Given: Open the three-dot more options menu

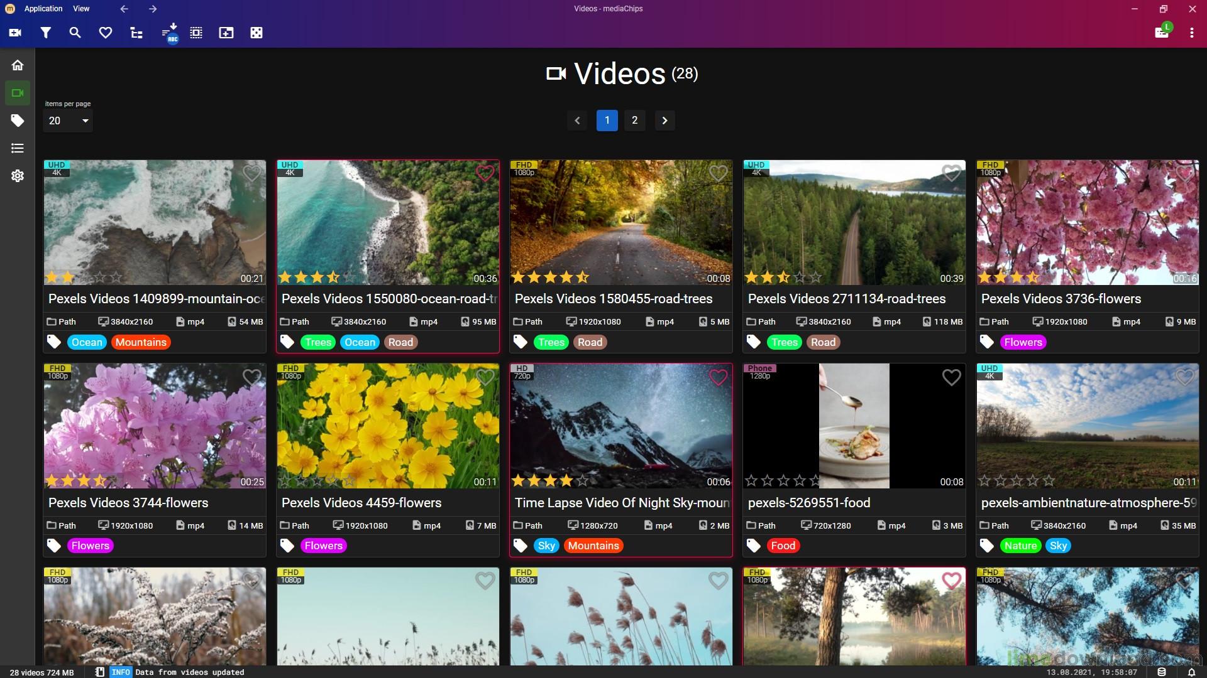Looking at the screenshot, I should [x=1191, y=33].
